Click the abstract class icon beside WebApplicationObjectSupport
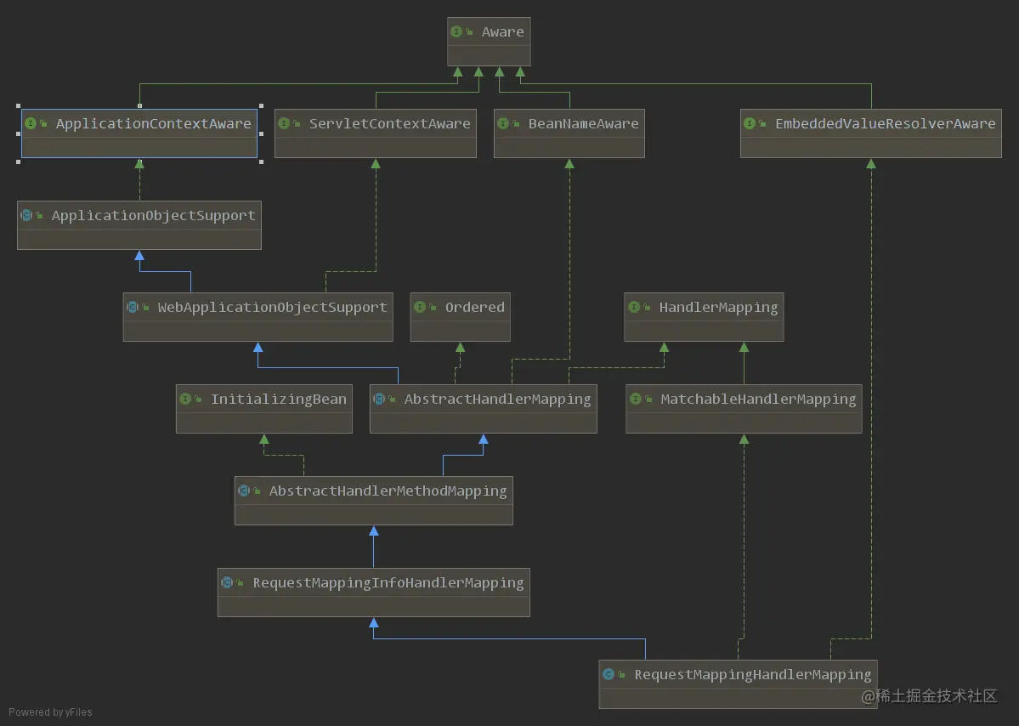The image size is (1019, 726). [x=133, y=307]
